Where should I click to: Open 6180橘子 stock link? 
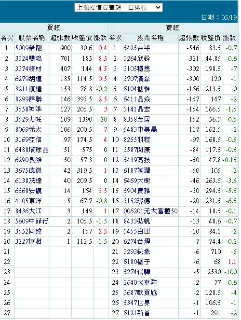pyautogui.click(x=137, y=262)
